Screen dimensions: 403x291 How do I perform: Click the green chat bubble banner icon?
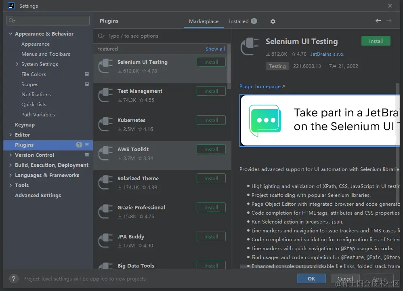[265, 120]
